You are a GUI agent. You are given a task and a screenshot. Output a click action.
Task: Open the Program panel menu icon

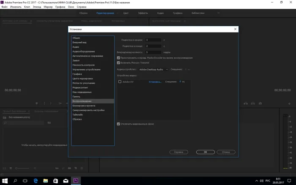(185, 21)
